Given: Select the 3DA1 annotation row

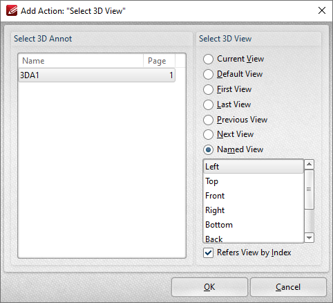Looking at the screenshot, I should point(97,75).
